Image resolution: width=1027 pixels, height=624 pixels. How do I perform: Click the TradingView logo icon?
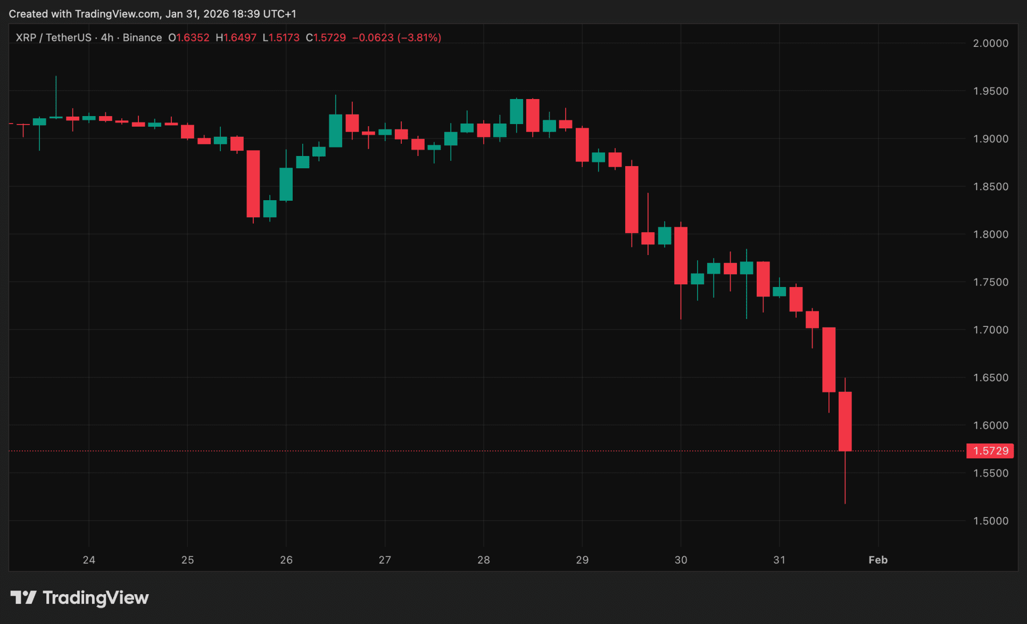click(23, 597)
